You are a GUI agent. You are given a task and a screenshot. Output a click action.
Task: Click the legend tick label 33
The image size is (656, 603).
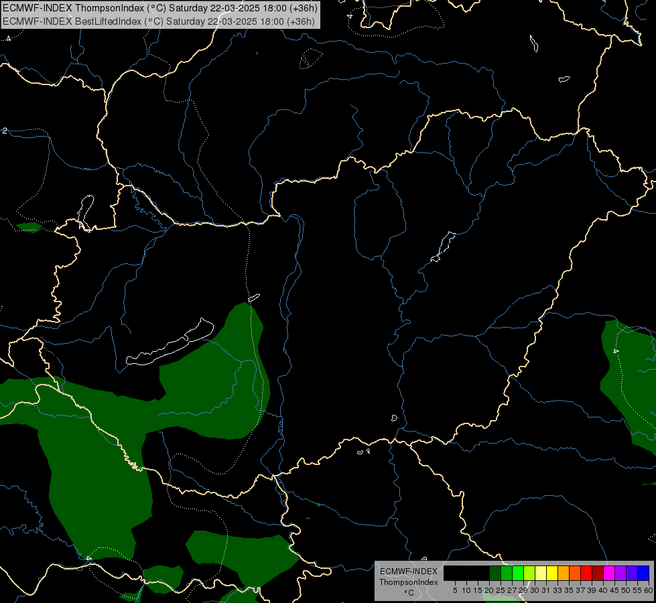[557, 590]
